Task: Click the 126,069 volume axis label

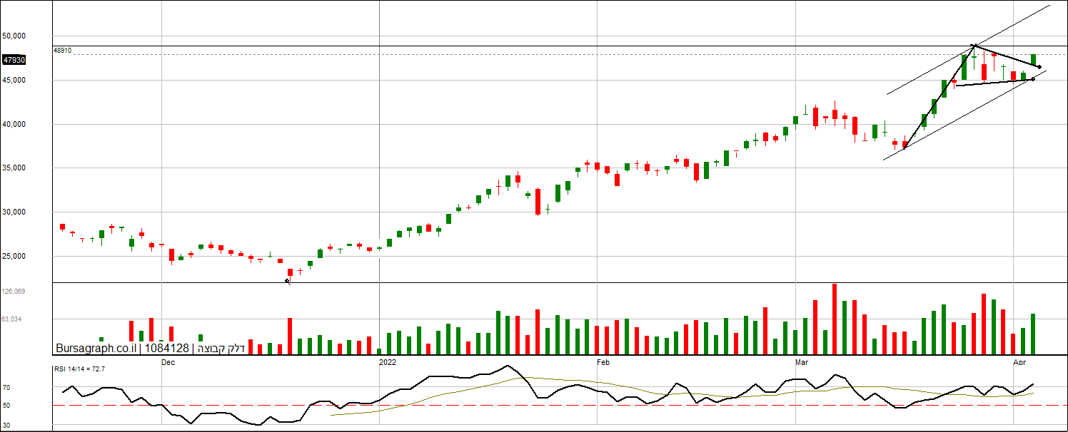Action: click(14, 292)
